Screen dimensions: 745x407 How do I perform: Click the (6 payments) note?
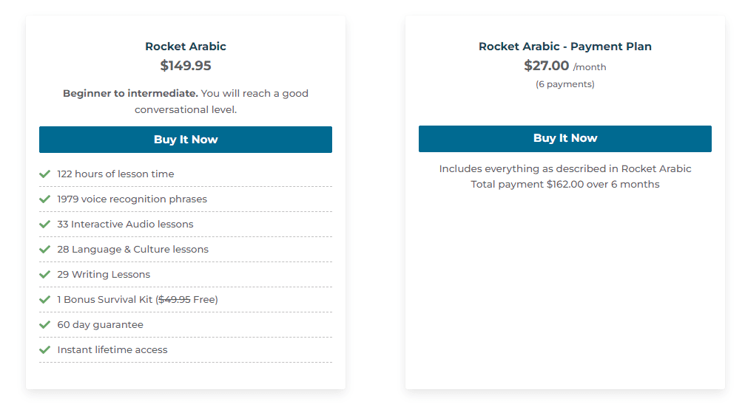(564, 84)
